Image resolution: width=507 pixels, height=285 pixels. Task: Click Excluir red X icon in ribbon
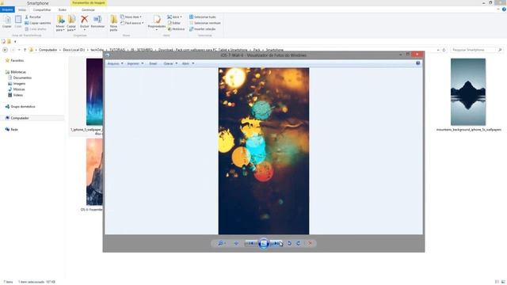[85, 22]
